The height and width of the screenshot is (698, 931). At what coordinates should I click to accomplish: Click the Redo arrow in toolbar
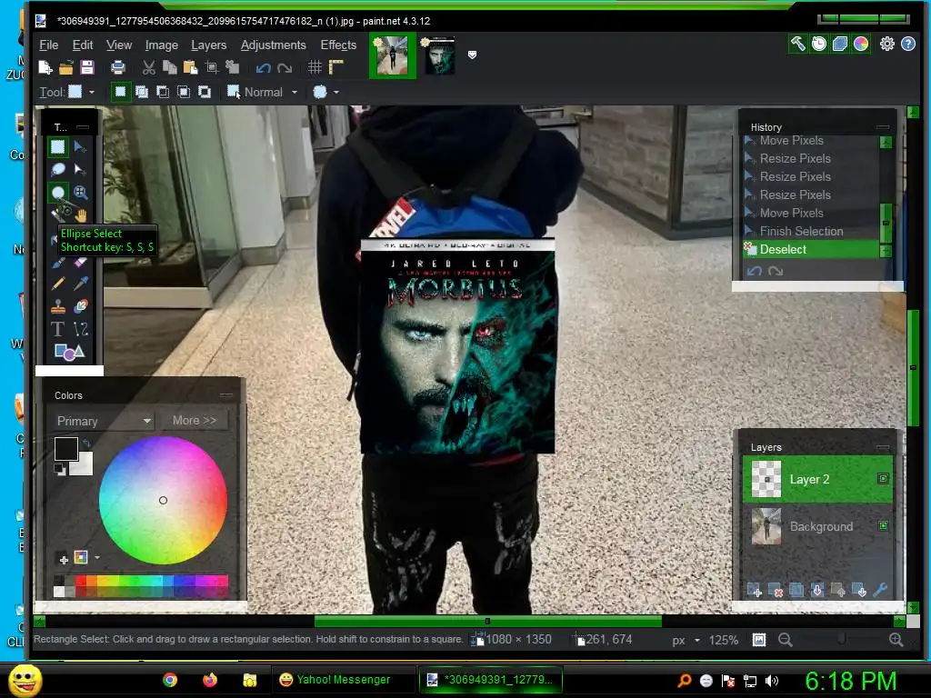click(285, 67)
